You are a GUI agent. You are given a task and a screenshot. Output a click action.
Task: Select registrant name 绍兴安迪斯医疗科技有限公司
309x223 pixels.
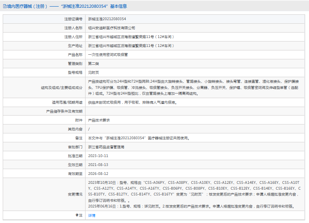click(x=112, y=28)
